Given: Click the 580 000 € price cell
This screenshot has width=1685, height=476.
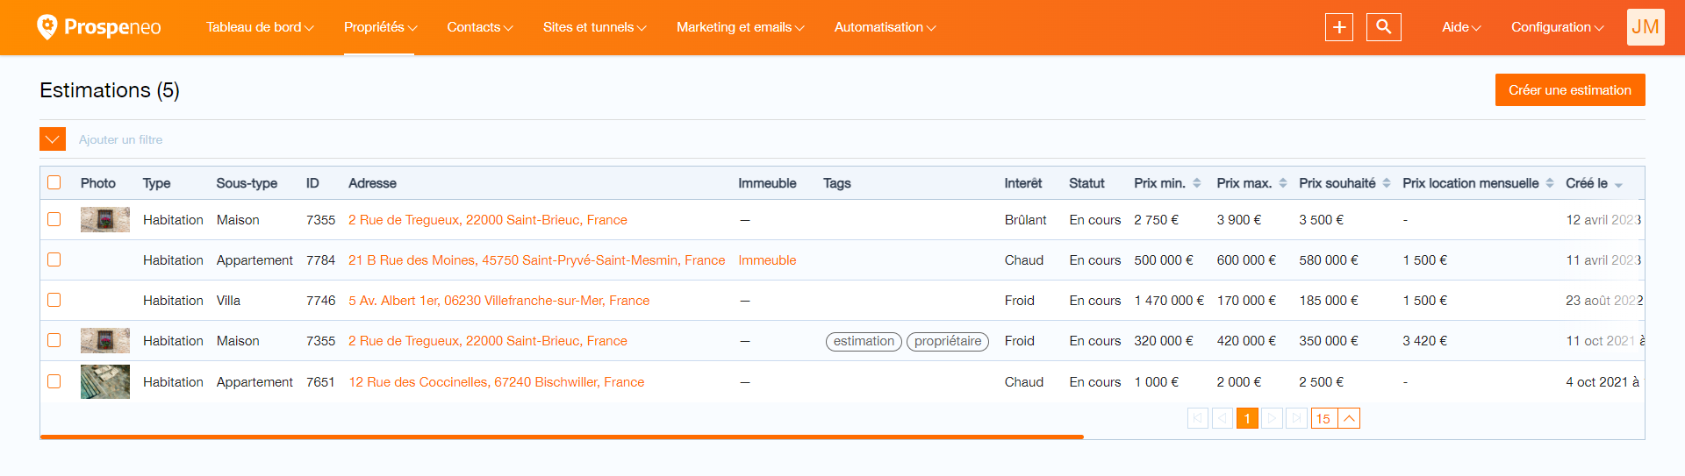Looking at the screenshot, I should pos(1329,260).
